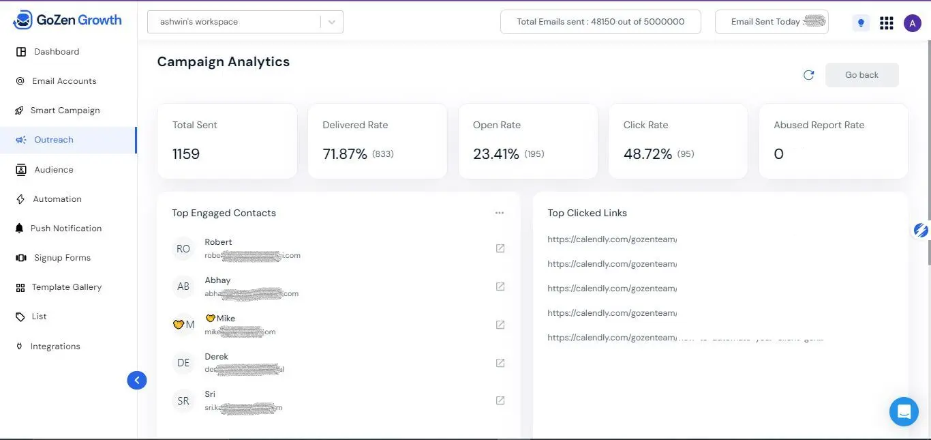
Task: Select the Outreach tab in the sidebar
Action: tap(52, 139)
